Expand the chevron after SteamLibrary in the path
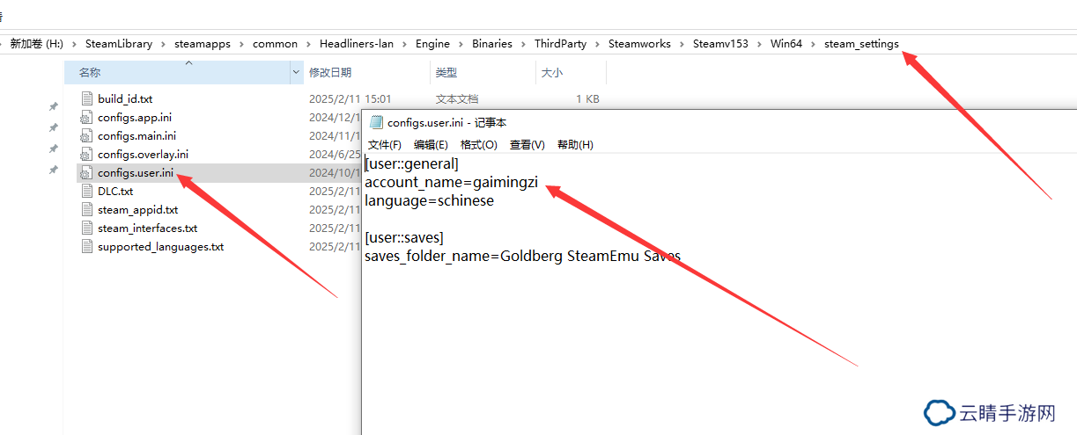The width and height of the screenshot is (1077, 435). click(163, 44)
